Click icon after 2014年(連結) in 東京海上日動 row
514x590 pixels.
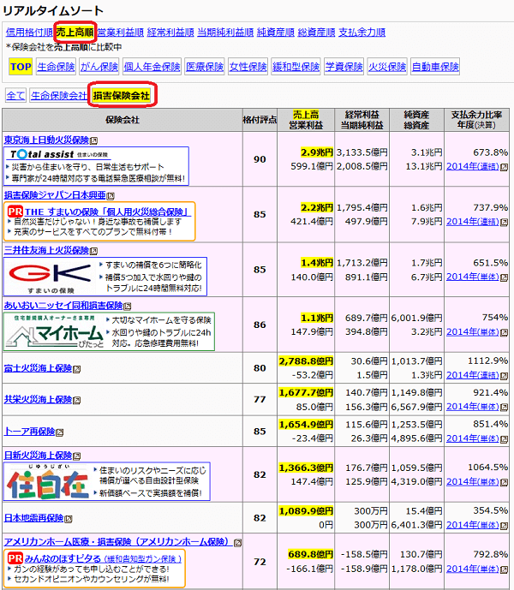[504, 167]
